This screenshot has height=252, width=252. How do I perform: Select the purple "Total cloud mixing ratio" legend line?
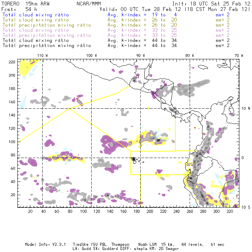(x=36, y=30)
